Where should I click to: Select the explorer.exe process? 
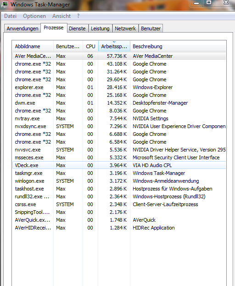pos(119,87)
